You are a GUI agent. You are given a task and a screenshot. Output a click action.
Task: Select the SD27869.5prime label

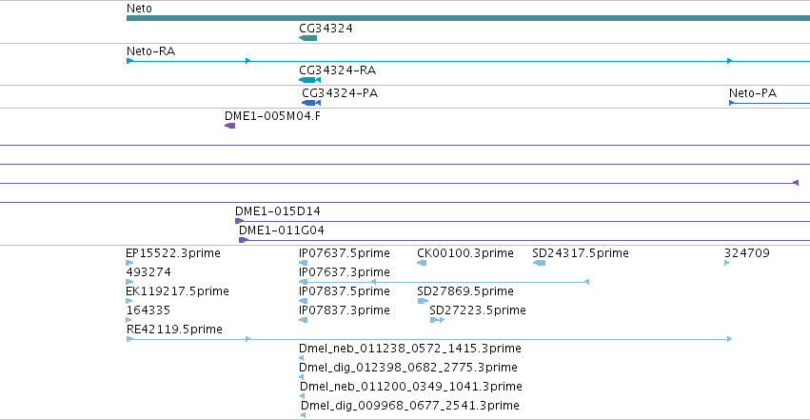[465, 291]
